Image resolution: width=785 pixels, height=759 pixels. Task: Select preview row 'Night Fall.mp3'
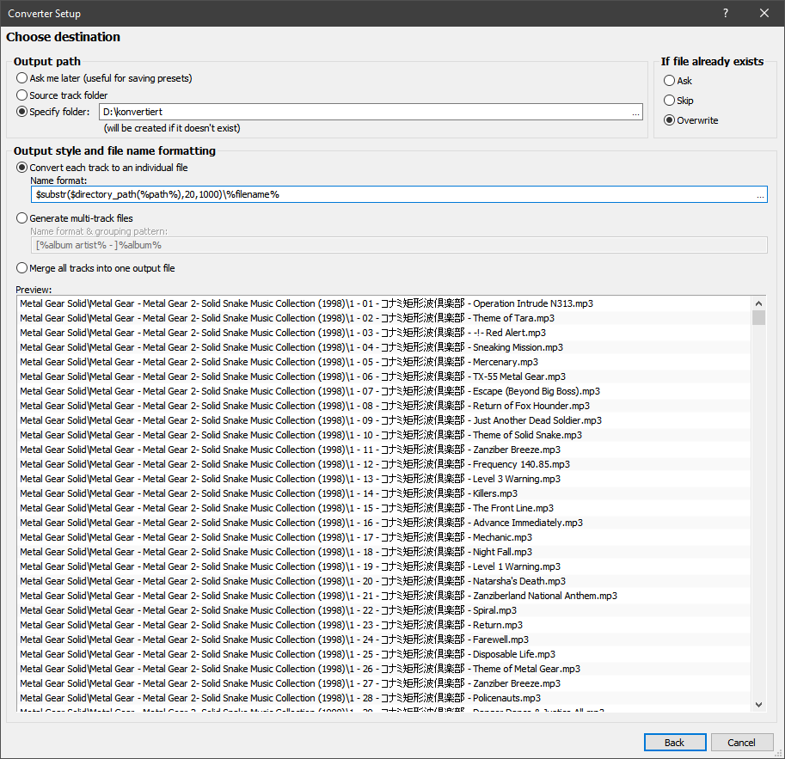click(384, 552)
